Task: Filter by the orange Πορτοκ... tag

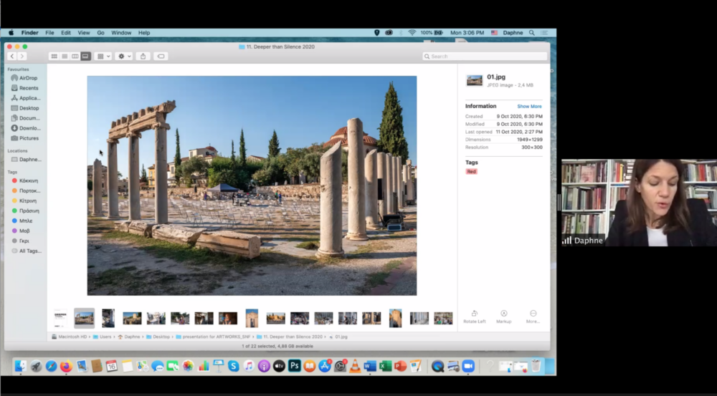Action: click(25, 191)
